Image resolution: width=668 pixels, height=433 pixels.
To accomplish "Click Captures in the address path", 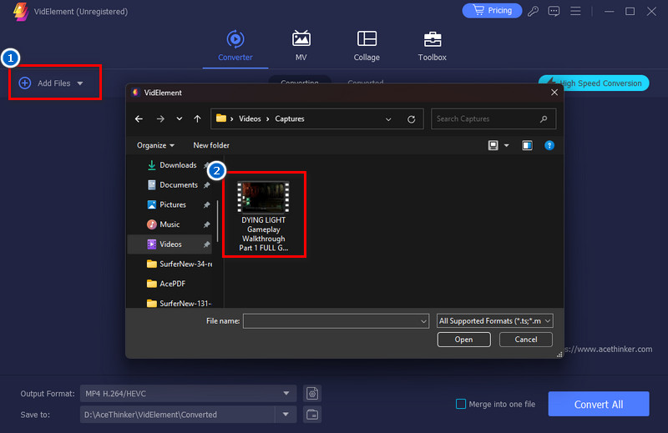I will tap(290, 118).
